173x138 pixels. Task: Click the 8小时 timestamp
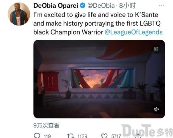coord(127,5)
